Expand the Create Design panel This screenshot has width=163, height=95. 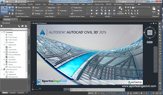click(50, 16)
